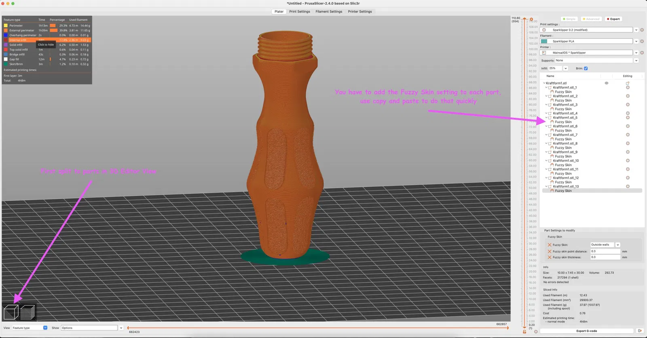The image size is (647, 338).
Task: Click the Fuzzy skin thickness field
Action: tap(605, 257)
